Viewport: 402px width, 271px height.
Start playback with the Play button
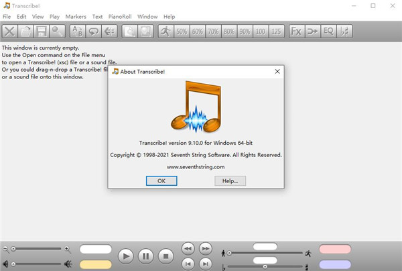(126, 256)
